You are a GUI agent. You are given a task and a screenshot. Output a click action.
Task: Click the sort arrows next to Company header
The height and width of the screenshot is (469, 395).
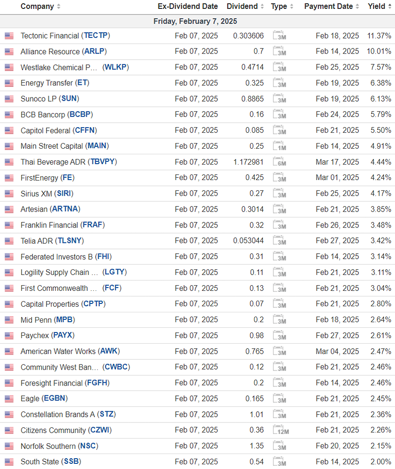pos(58,7)
